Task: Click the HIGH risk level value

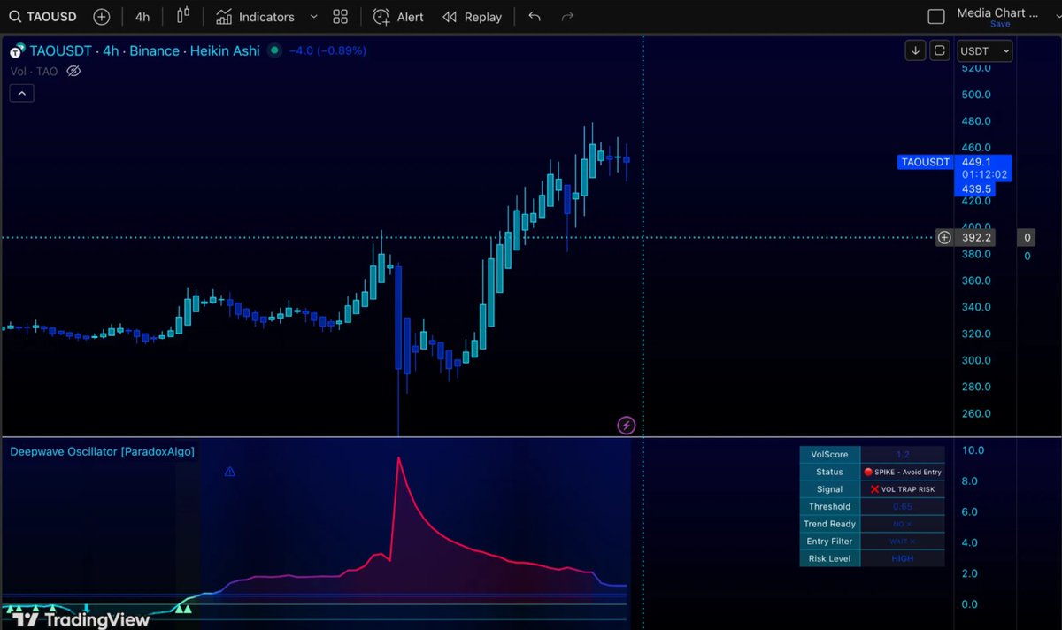Action: [903, 559]
